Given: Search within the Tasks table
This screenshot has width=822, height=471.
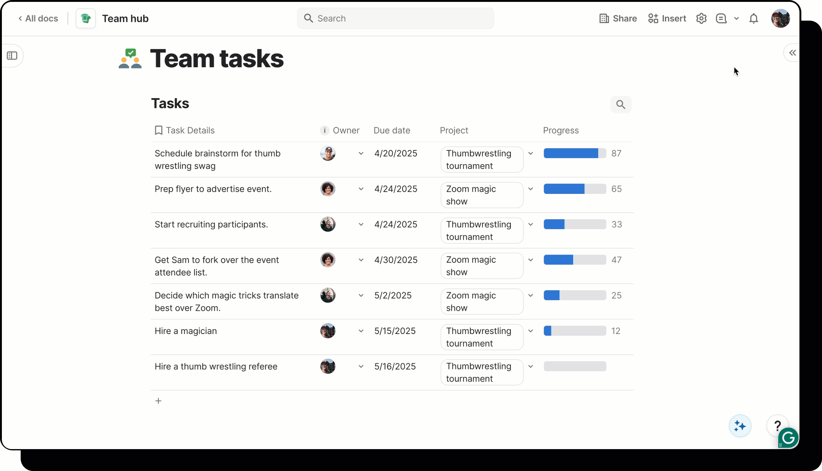Looking at the screenshot, I should pos(621,104).
